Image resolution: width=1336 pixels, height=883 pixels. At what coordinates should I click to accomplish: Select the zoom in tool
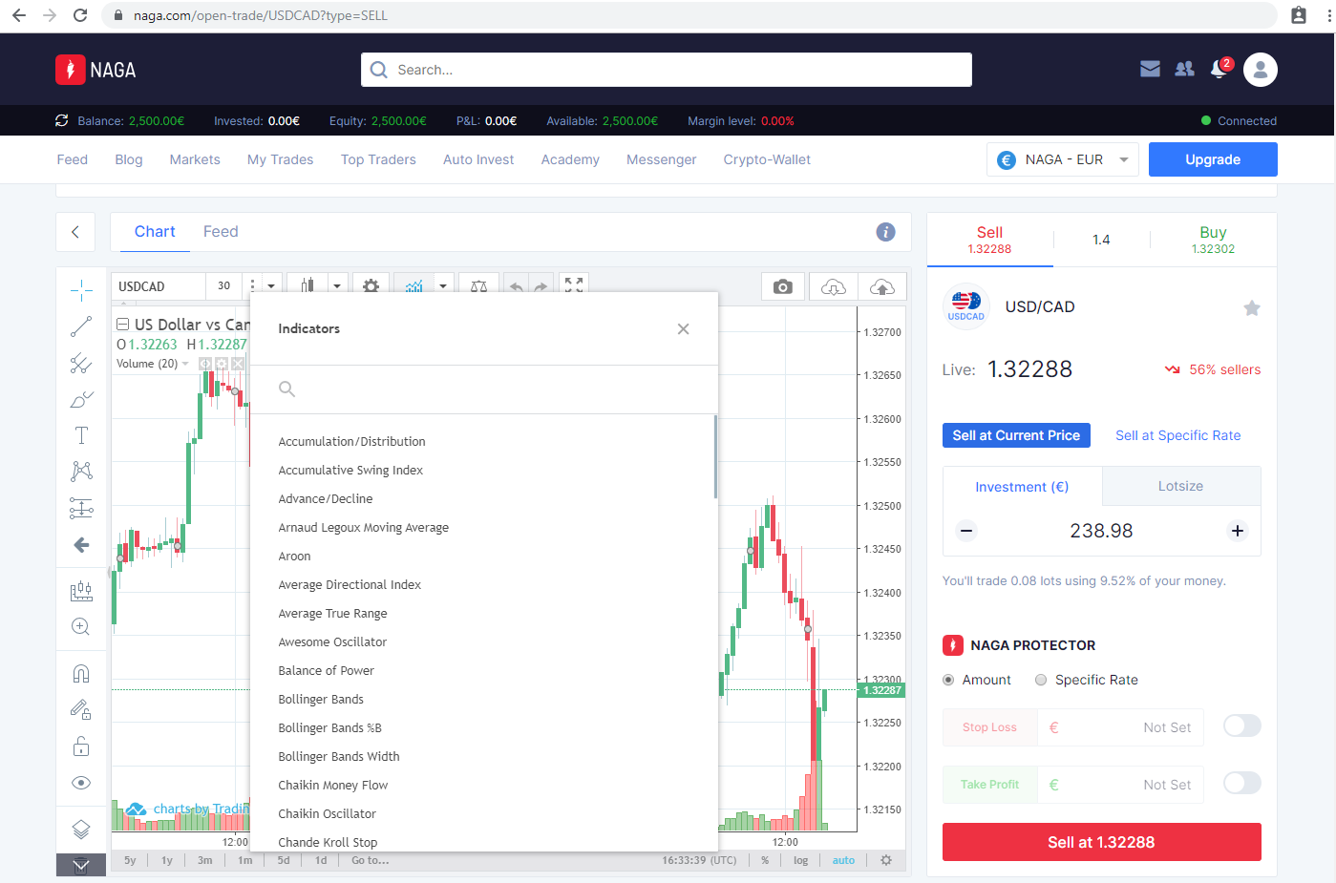[x=81, y=627]
